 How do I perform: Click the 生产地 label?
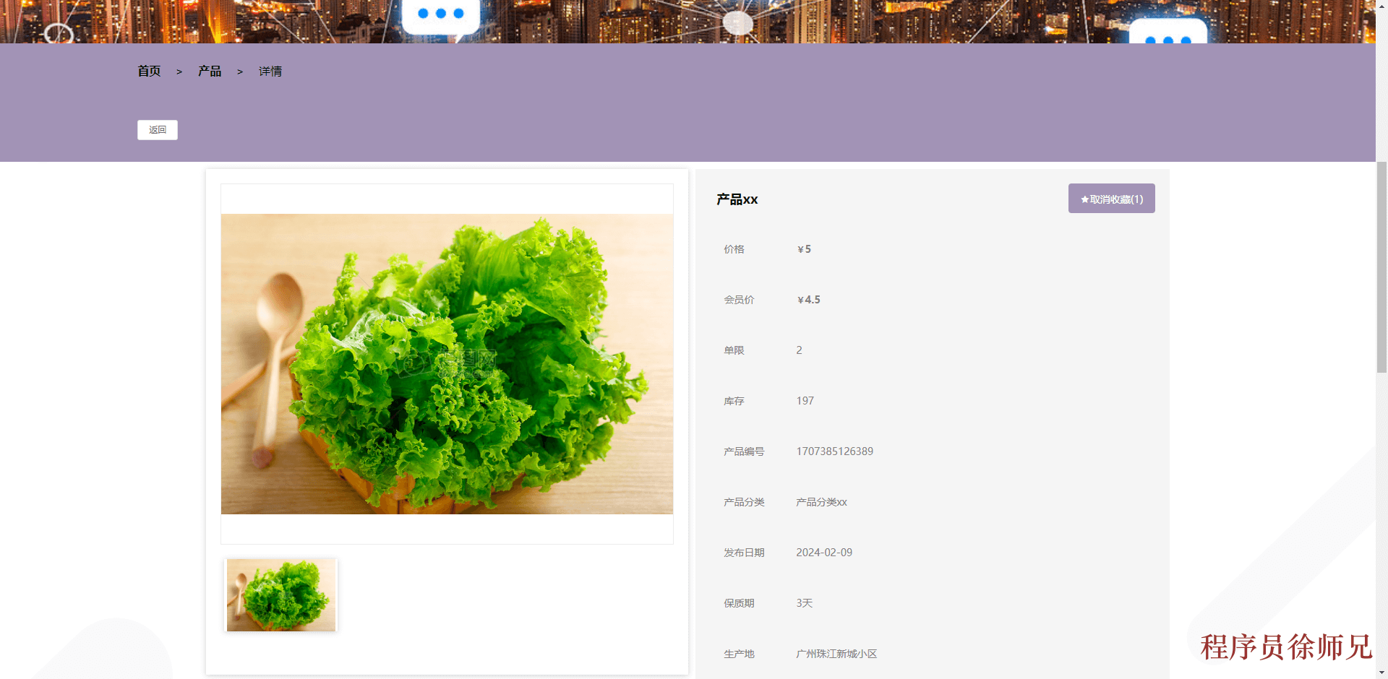tap(739, 654)
